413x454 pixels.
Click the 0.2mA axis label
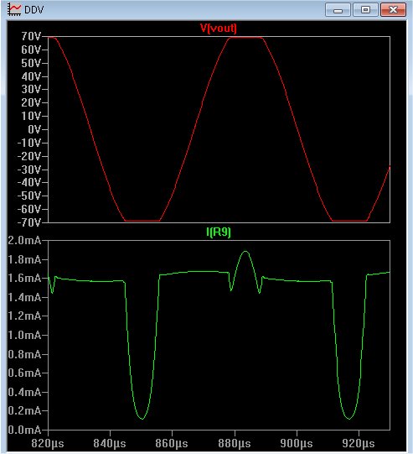(x=24, y=410)
